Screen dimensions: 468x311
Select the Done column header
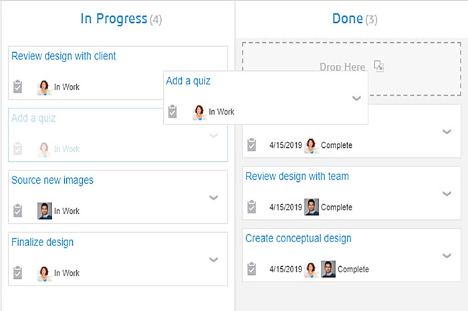click(348, 19)
